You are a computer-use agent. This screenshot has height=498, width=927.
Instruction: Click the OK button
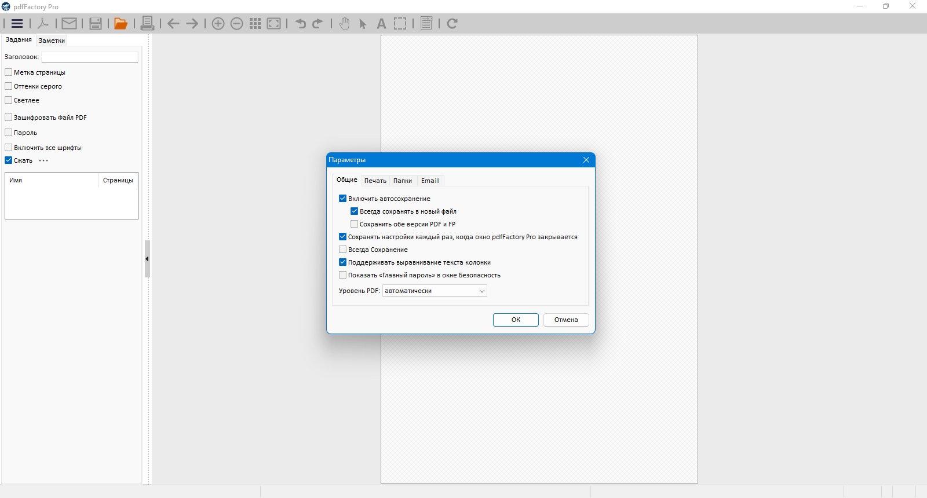click(x=516, y=320)
